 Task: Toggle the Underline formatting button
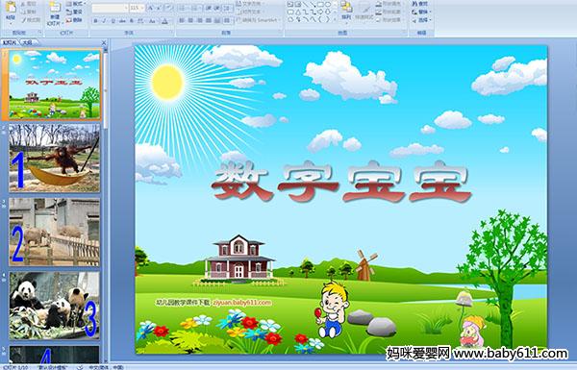click(113, 21)
